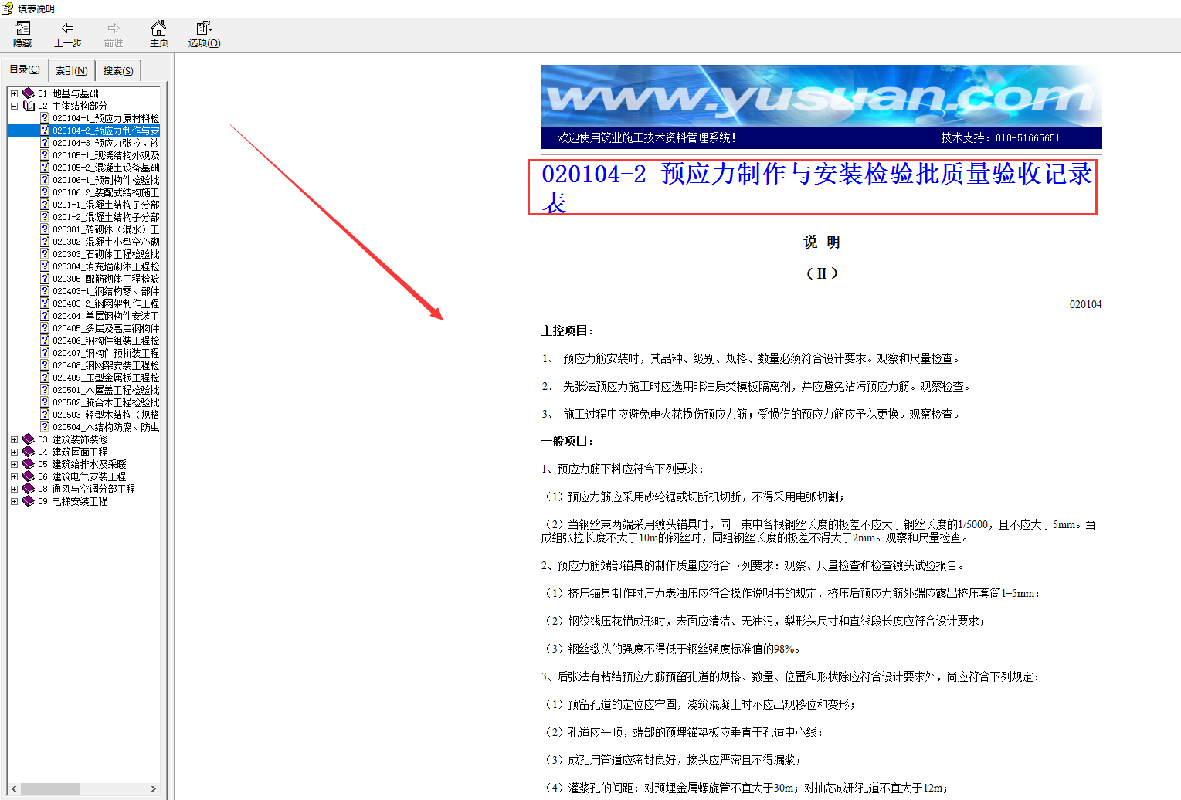
Task: Open topic 0201-1_混凝土结构子分部
Action: (106, 205)
